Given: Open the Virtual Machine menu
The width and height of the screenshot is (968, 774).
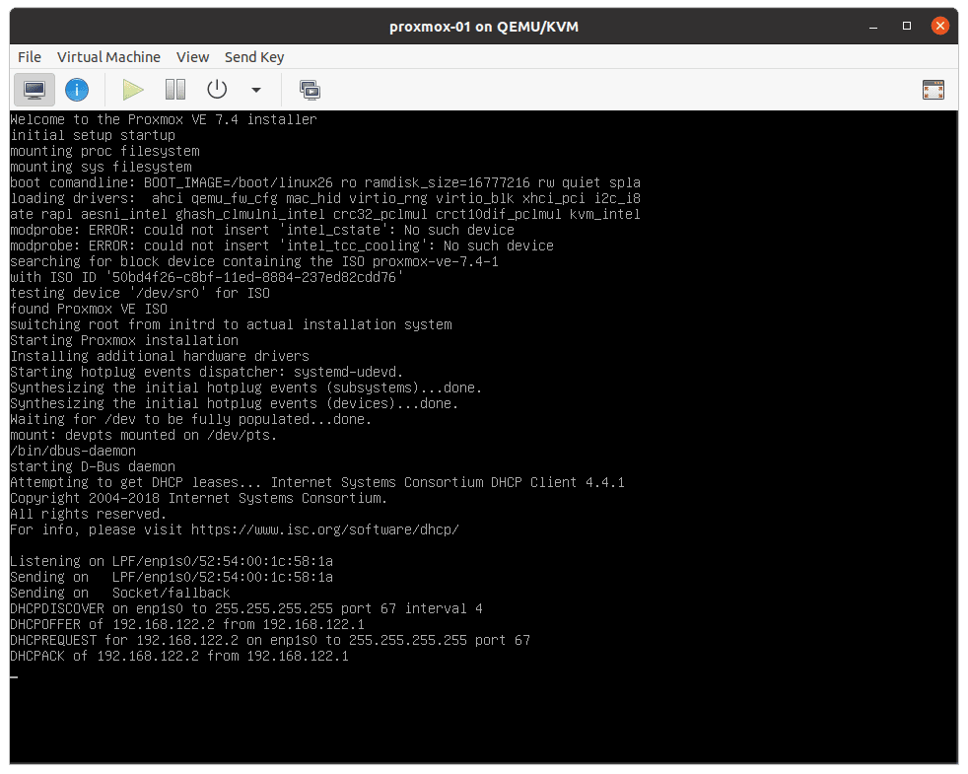Looking at the screenshot, I should coord(108,57).
